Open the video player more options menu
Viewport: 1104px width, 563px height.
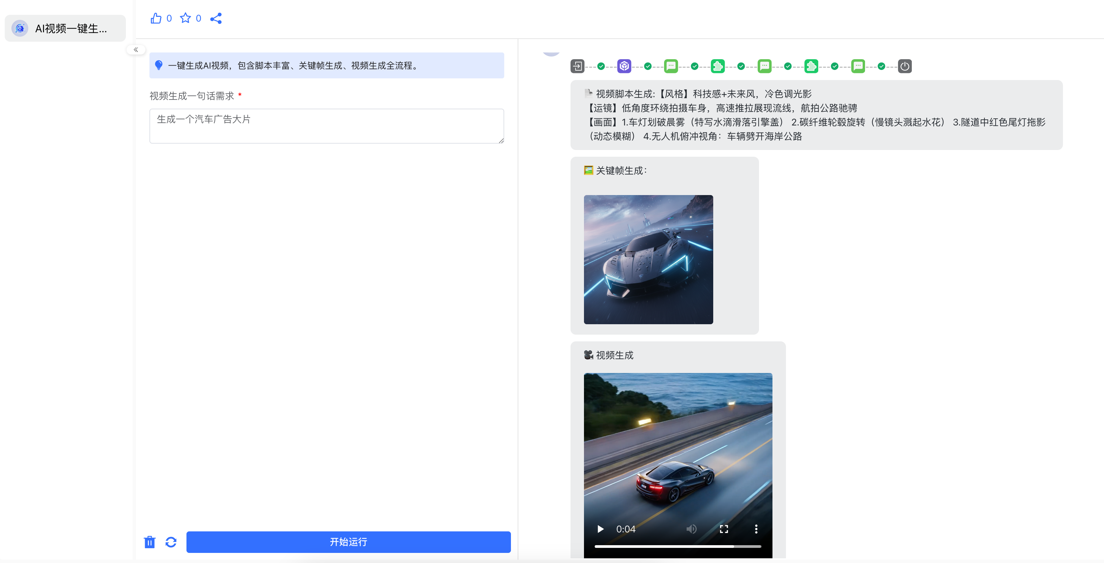point(756,529)
